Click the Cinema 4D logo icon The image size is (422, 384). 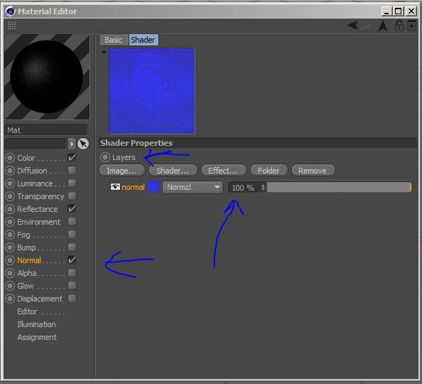(11, 11)
